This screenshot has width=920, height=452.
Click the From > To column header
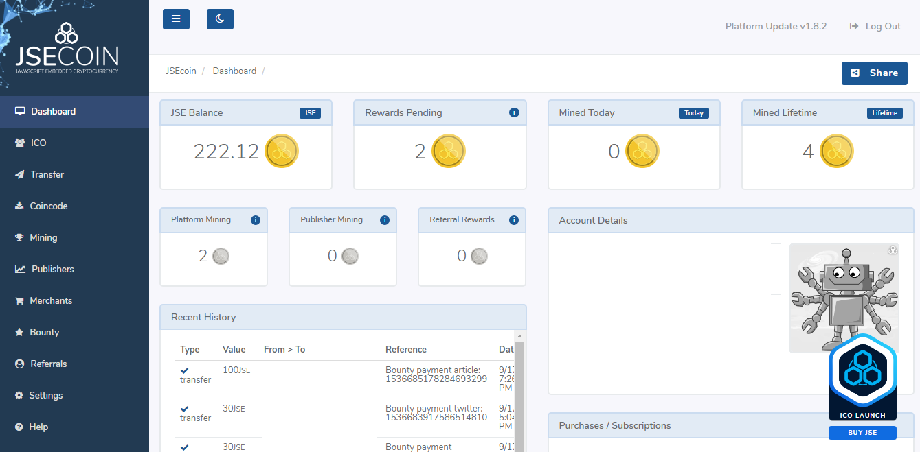284,350
